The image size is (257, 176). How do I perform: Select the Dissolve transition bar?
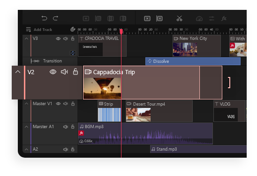pos(193,61)
